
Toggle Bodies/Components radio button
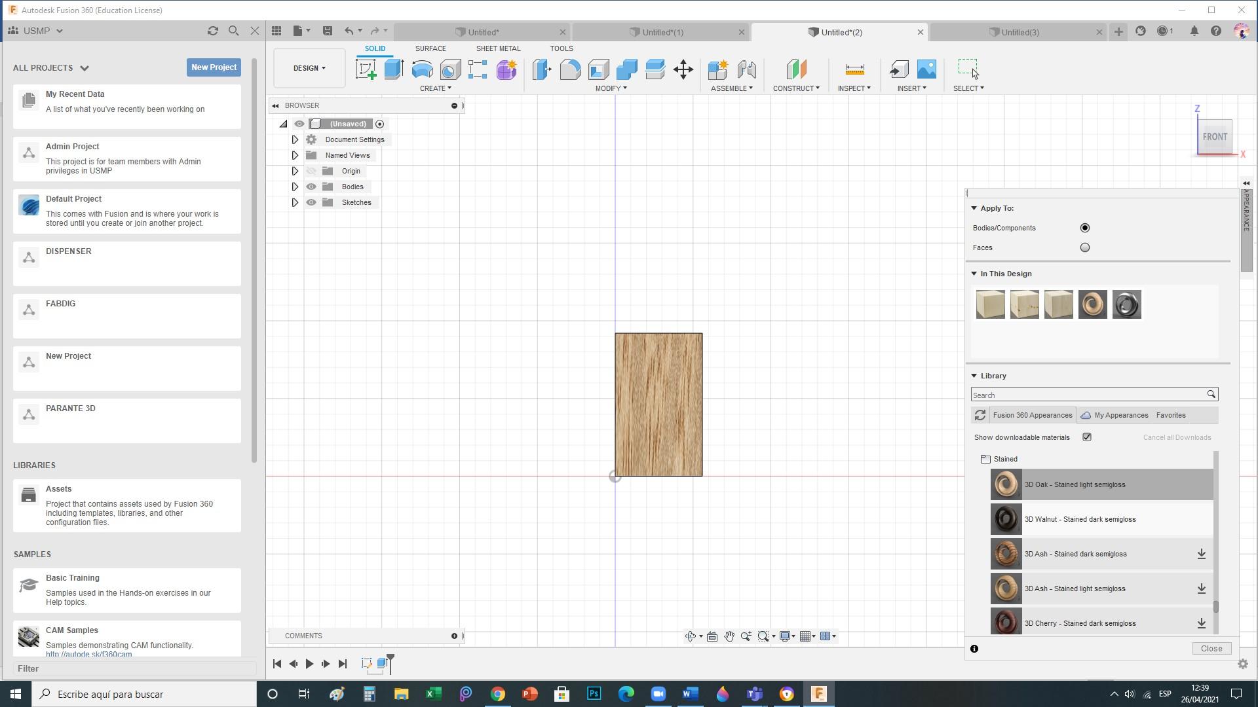[x=1085, y=227]
